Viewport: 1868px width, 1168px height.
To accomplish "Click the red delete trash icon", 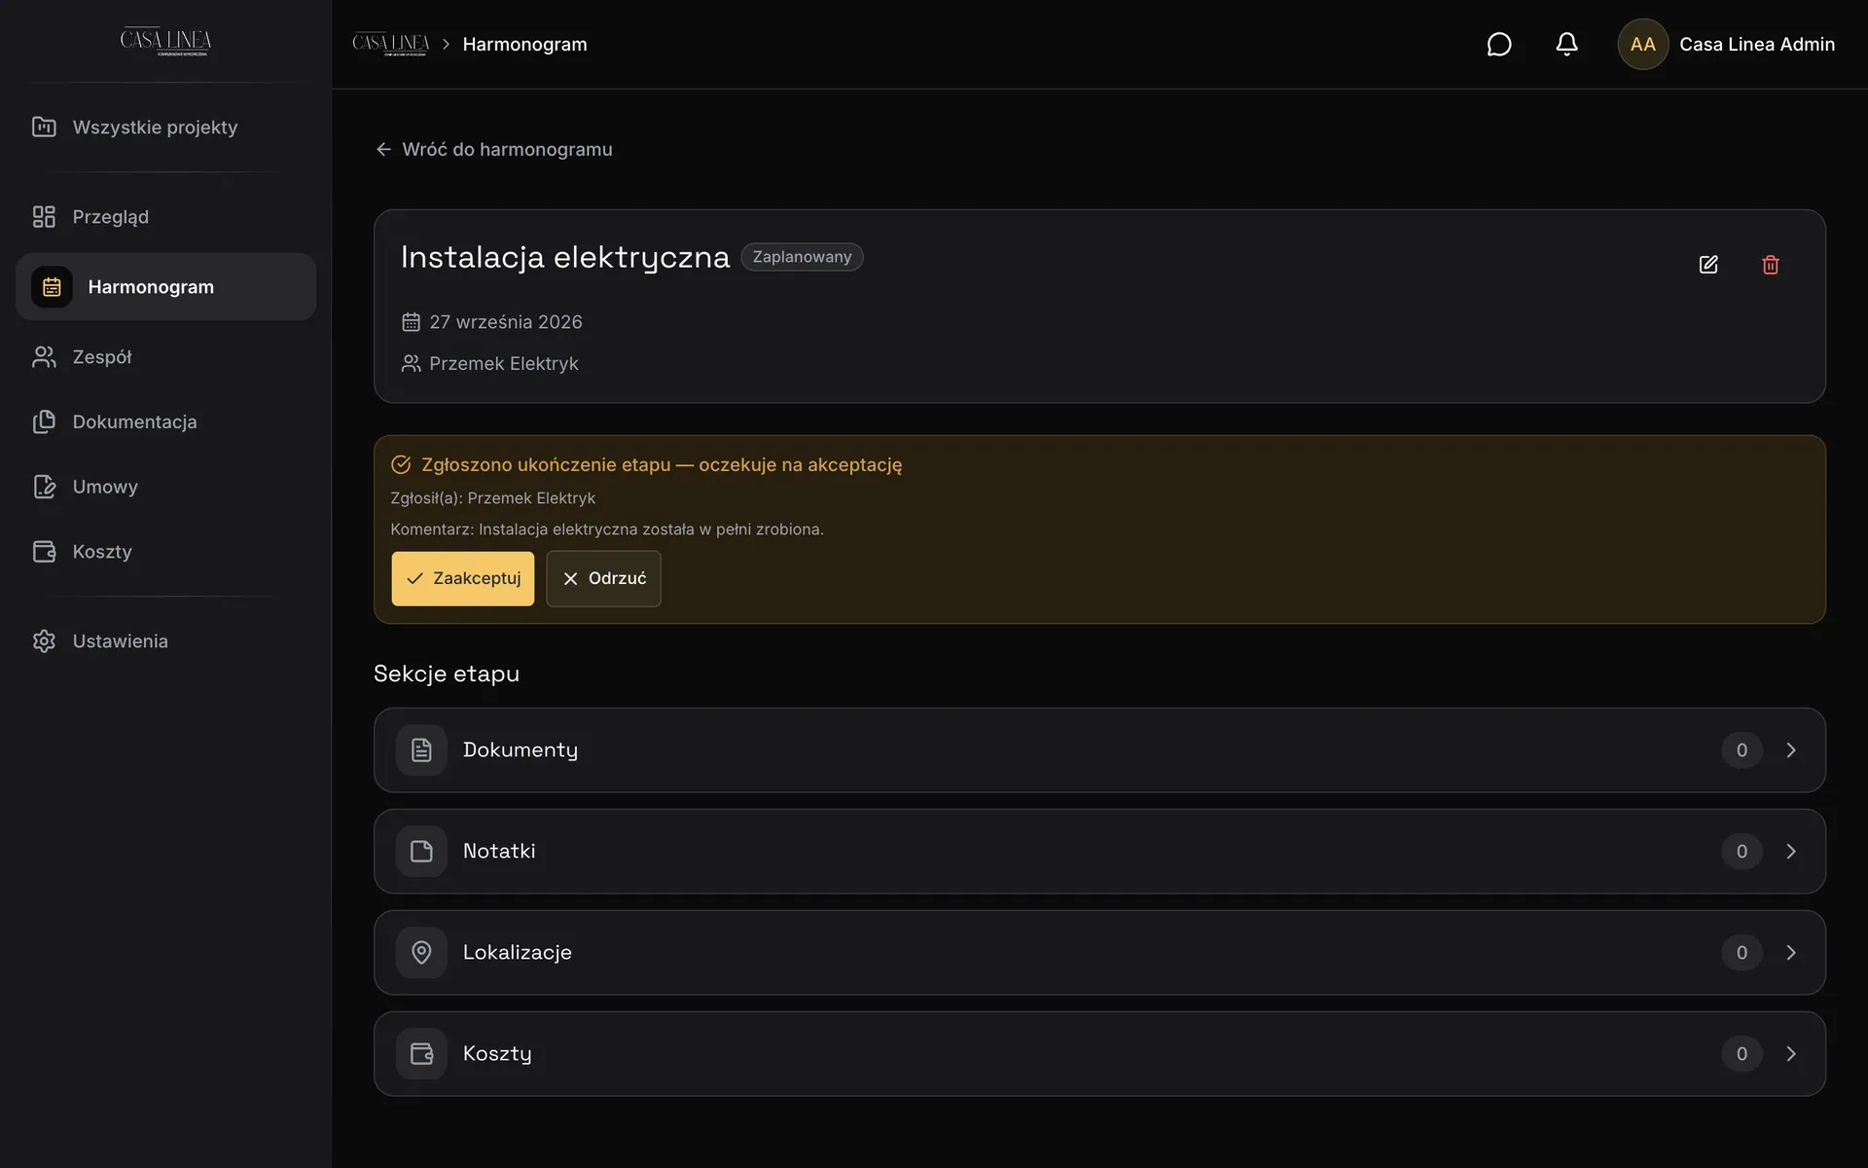I will 1771,265.
